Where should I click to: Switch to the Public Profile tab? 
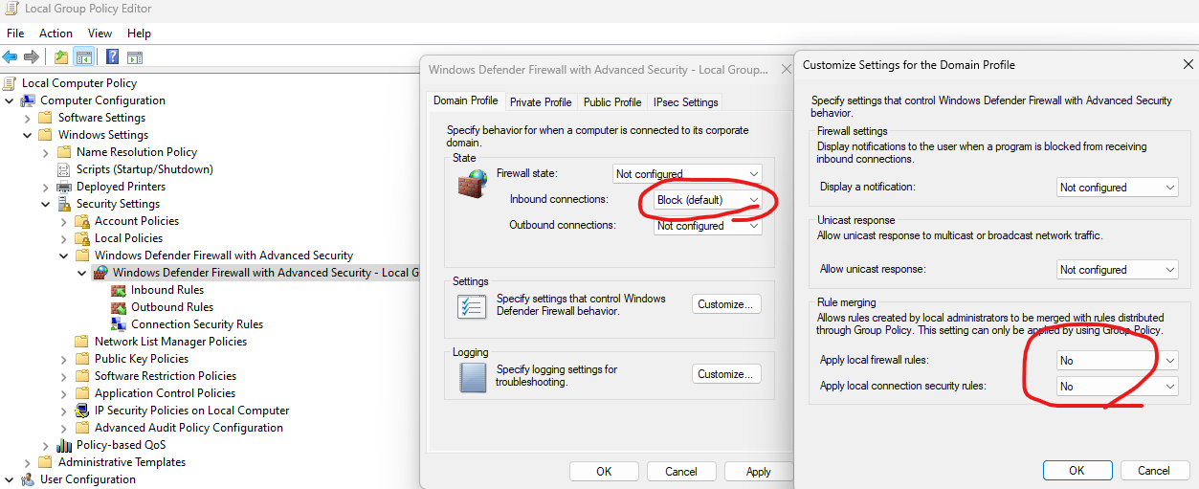pyautogui.click(x=612, y=102)
